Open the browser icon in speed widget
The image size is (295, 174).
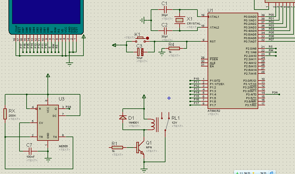pos(272,172)
